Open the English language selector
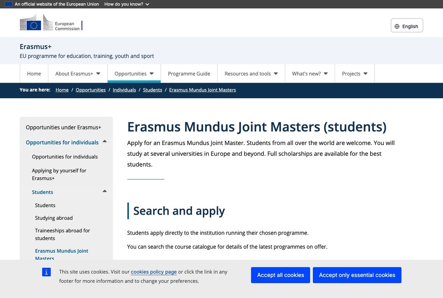443x298 pixels. (407, 25)
